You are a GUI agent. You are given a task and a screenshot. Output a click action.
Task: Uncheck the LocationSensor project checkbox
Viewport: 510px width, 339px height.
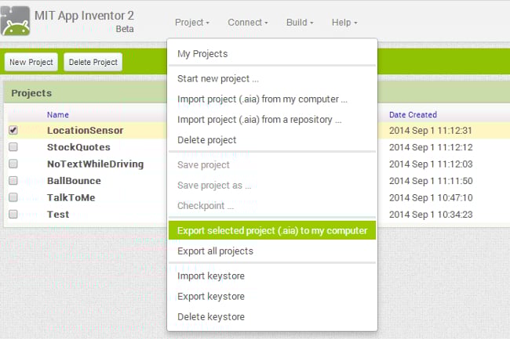pyautogui.click(x=13, y=130)
